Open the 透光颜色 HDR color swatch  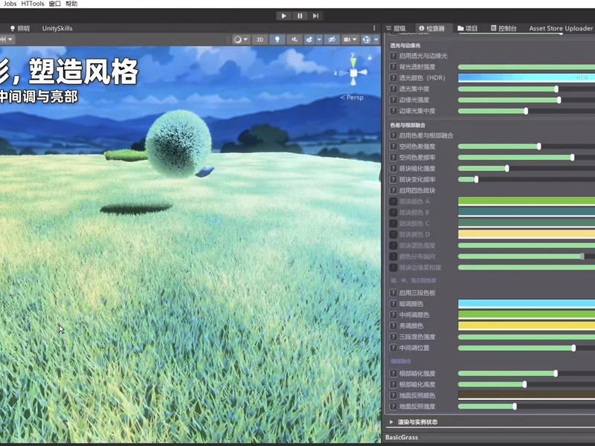[527, 78]
